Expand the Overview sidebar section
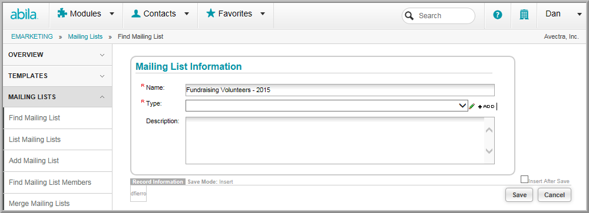Viewport: 589px width, 213px height. pos(57,55)
